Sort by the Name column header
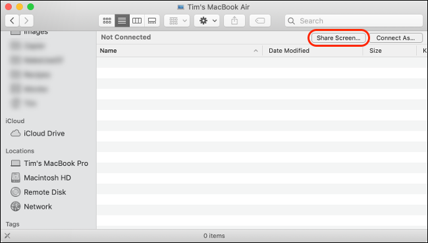This screenshot has height=243, width=428. (179, 51)
